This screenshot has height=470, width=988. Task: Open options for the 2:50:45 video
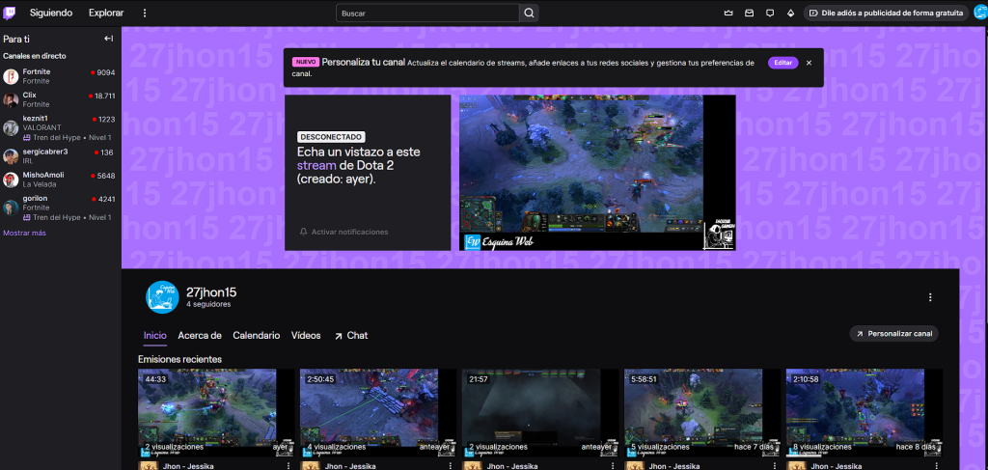450,466
